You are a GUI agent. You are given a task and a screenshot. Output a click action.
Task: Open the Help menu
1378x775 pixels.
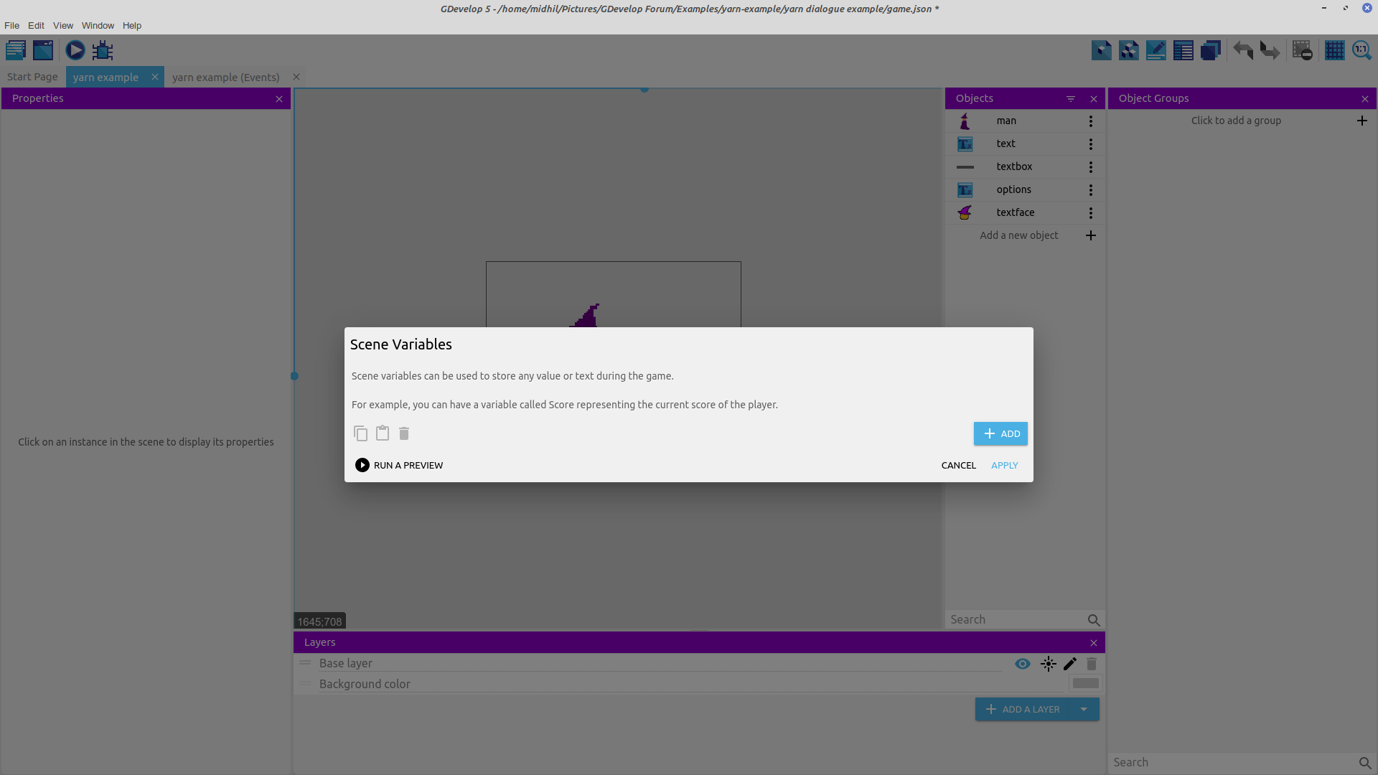[131, 25]
